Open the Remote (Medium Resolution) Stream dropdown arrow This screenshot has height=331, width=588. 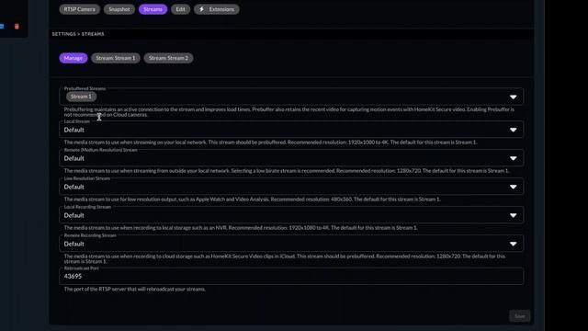coord(513,158)
